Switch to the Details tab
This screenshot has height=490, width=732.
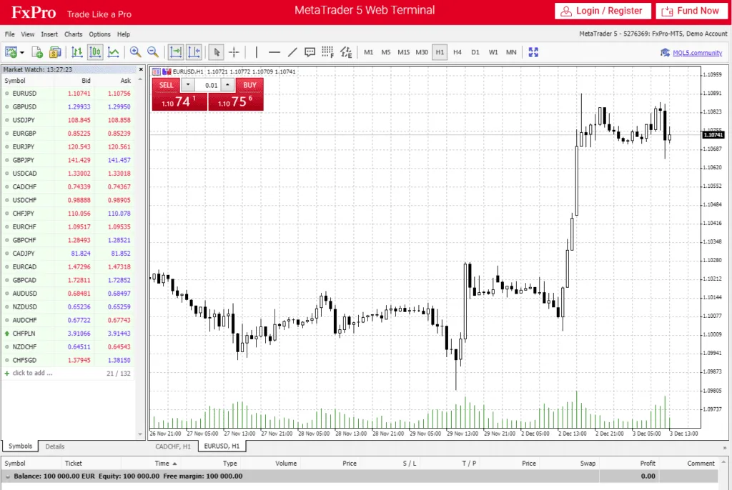point(54,446)
